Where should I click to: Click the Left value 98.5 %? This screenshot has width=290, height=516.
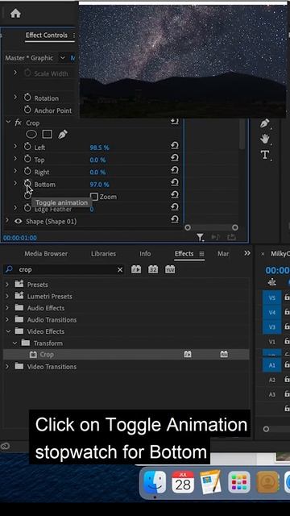[x=99, y=148]
